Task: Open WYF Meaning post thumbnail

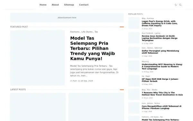Action: click(x=134, y=66)
